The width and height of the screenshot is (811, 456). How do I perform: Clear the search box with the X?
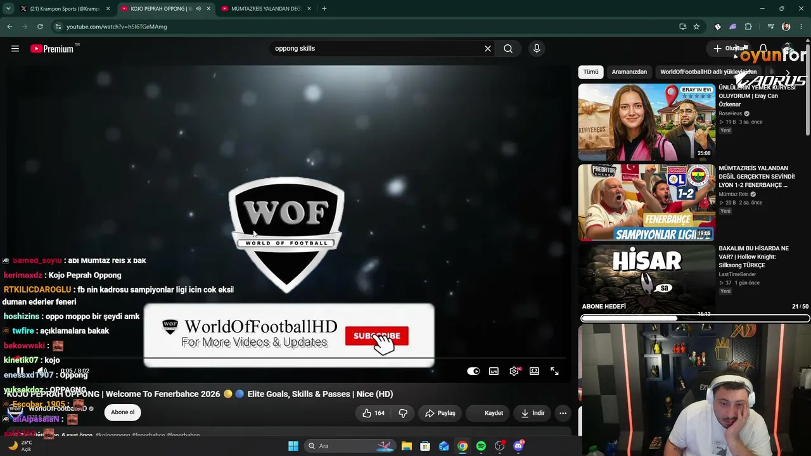488,49
